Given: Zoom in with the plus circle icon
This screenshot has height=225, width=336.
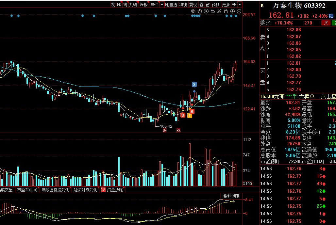Looking at the screenshot, I should point(232,11).
